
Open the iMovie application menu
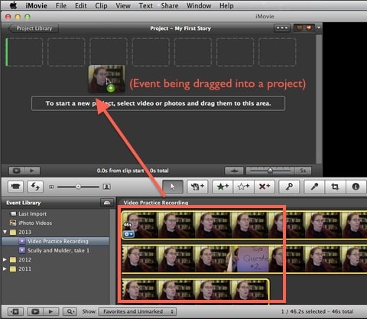tap(36, 5)
